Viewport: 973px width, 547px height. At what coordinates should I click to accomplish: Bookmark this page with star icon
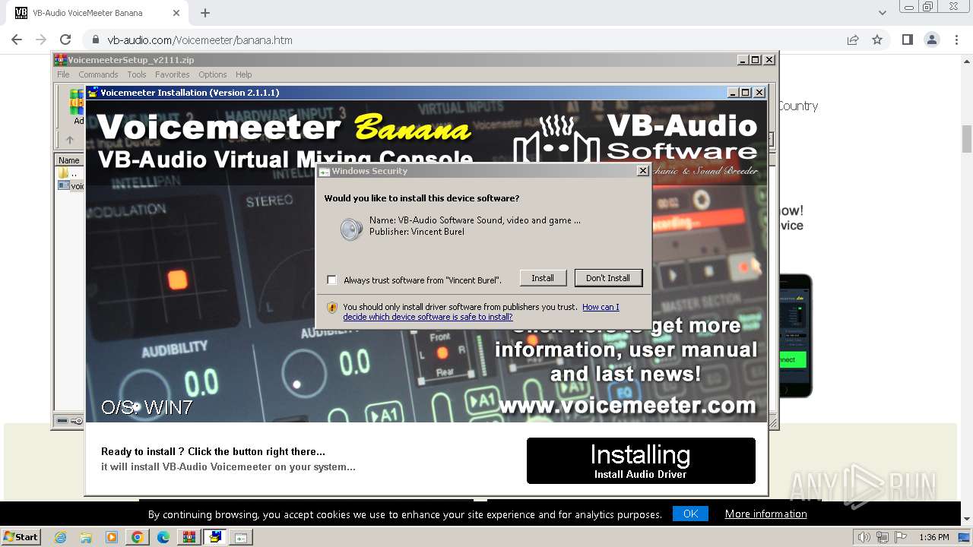click(877, 40)
